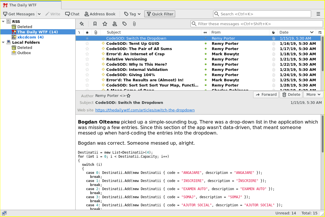Filter messages from address book contacts
The height and width of the screenshot is (217, 325).
point(115,24)
